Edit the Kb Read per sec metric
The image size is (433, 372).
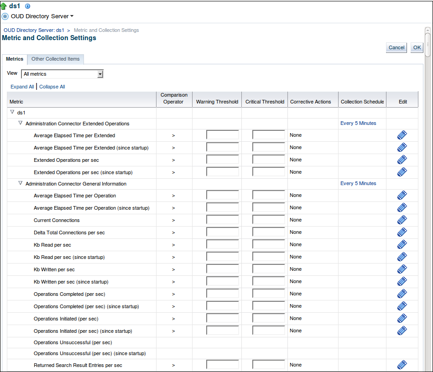[x=402, y=244]
